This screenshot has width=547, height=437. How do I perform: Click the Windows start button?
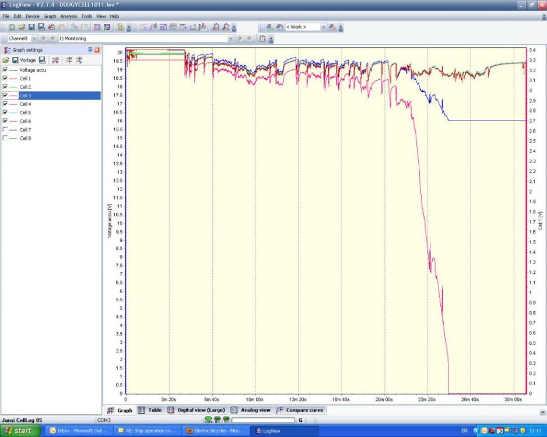(x=20, y=431)
